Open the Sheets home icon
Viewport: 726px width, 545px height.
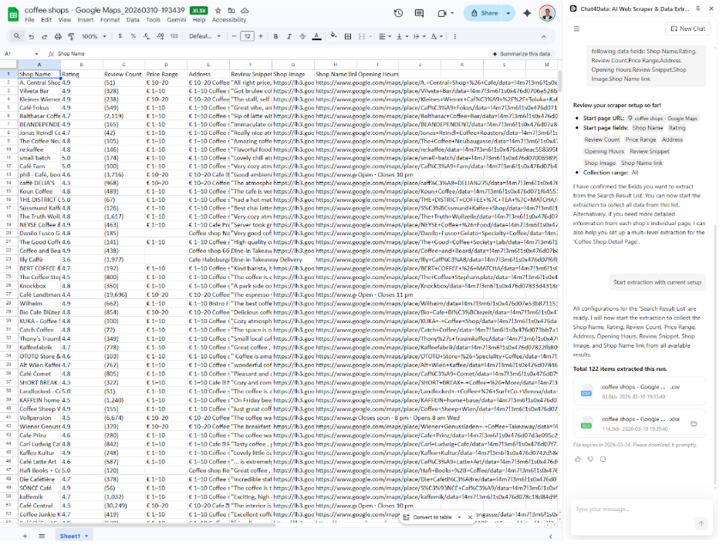[x=13, y=15]
